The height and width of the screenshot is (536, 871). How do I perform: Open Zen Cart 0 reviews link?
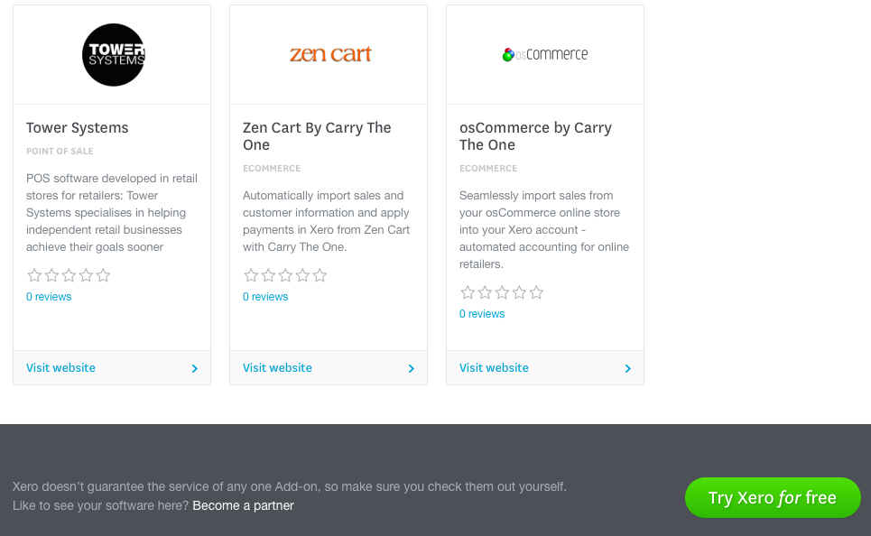click(x=265, y=297)
